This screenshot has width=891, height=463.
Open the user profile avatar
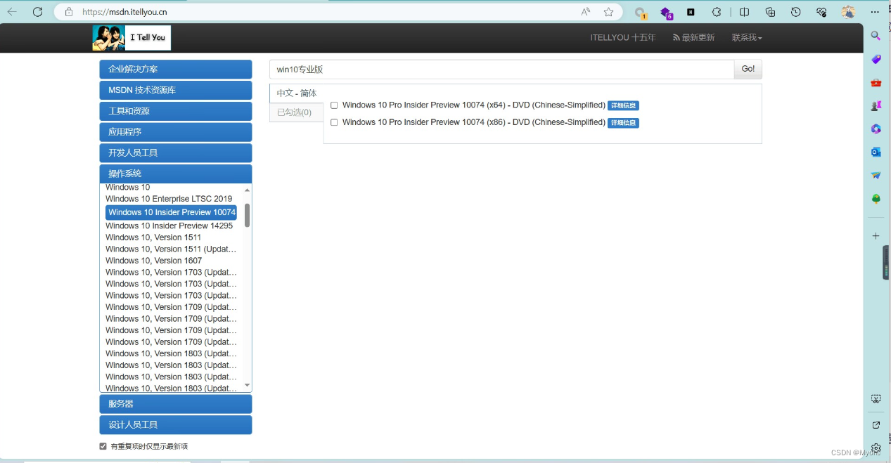pos(848,12)
